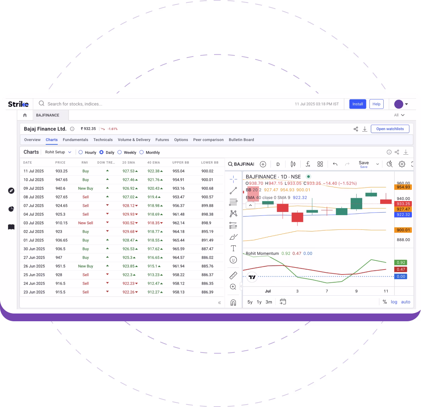Pick the brush drawing tool
Image resolution: width=421 pixels, height=407 pixels.
233,237
